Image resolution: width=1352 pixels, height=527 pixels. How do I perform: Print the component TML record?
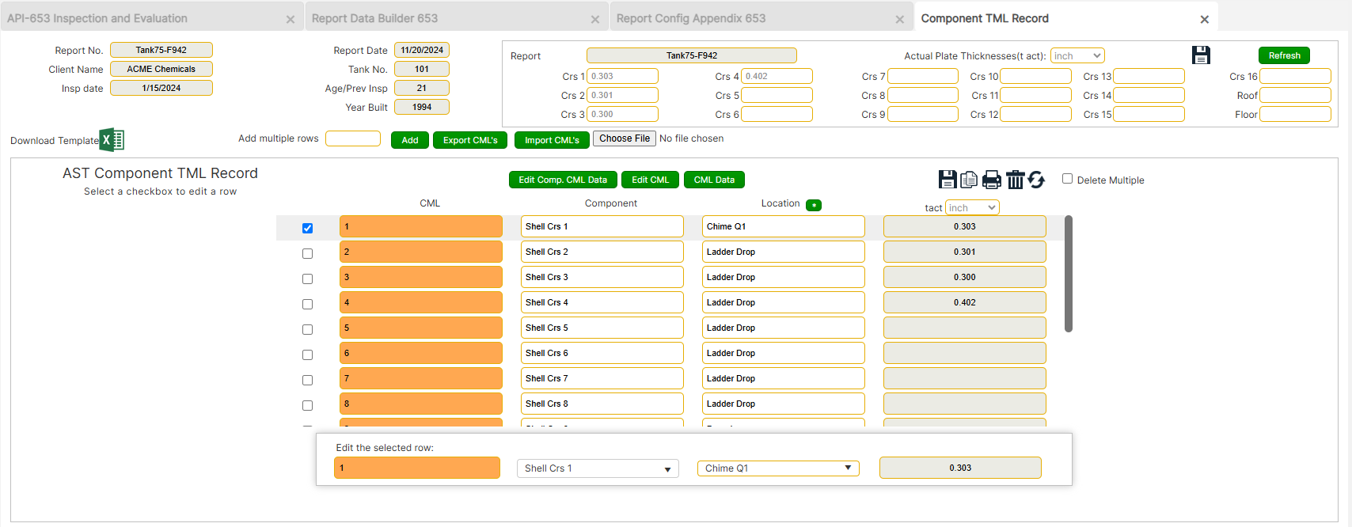click(x=991, y=180)
